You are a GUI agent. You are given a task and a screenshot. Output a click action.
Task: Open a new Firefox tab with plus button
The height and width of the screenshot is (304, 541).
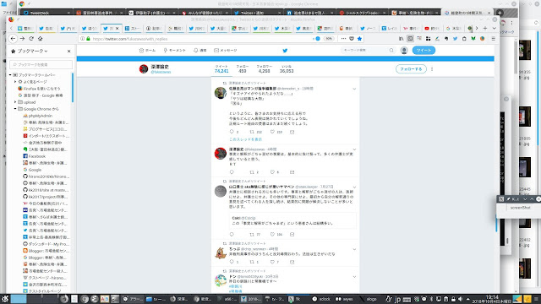pos(485,28)
